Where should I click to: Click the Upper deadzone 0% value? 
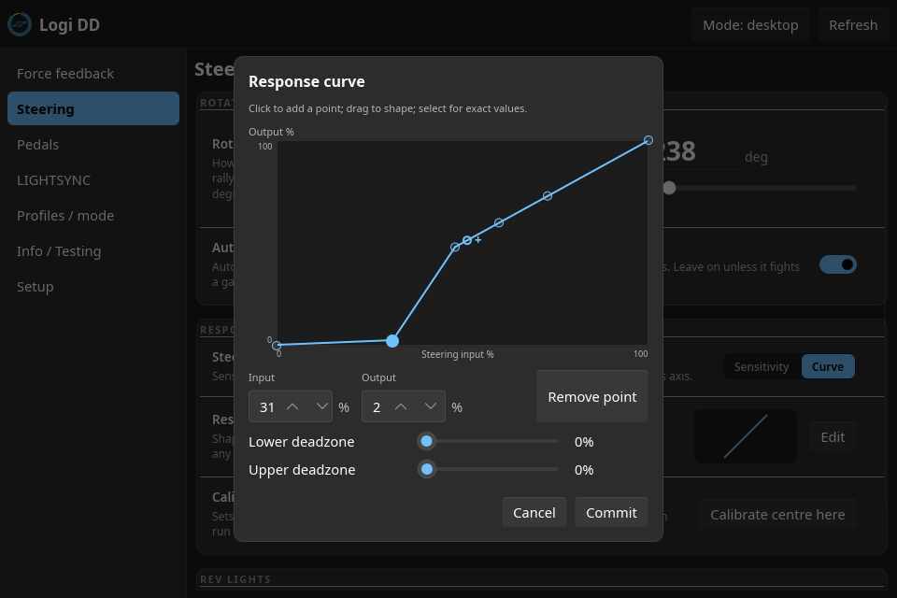click(x=584, y=470)
